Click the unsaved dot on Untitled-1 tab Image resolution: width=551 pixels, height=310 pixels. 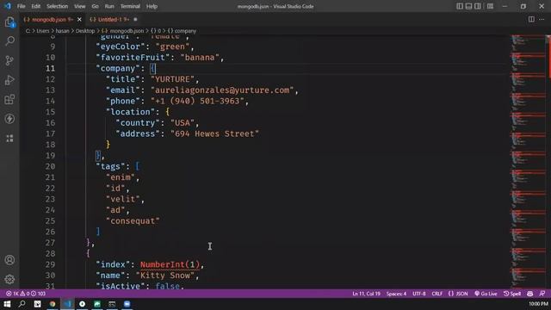pos(135,20)
